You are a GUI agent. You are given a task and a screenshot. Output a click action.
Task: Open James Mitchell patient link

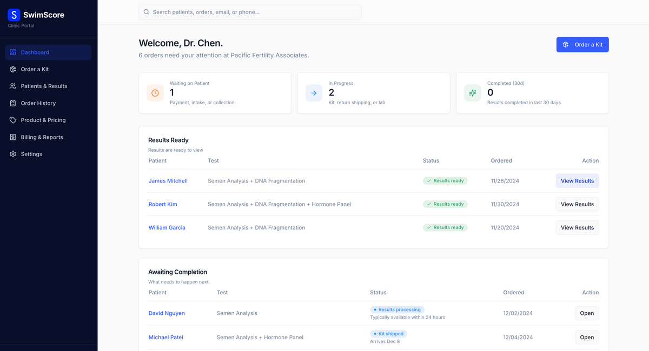coord(168,181)
